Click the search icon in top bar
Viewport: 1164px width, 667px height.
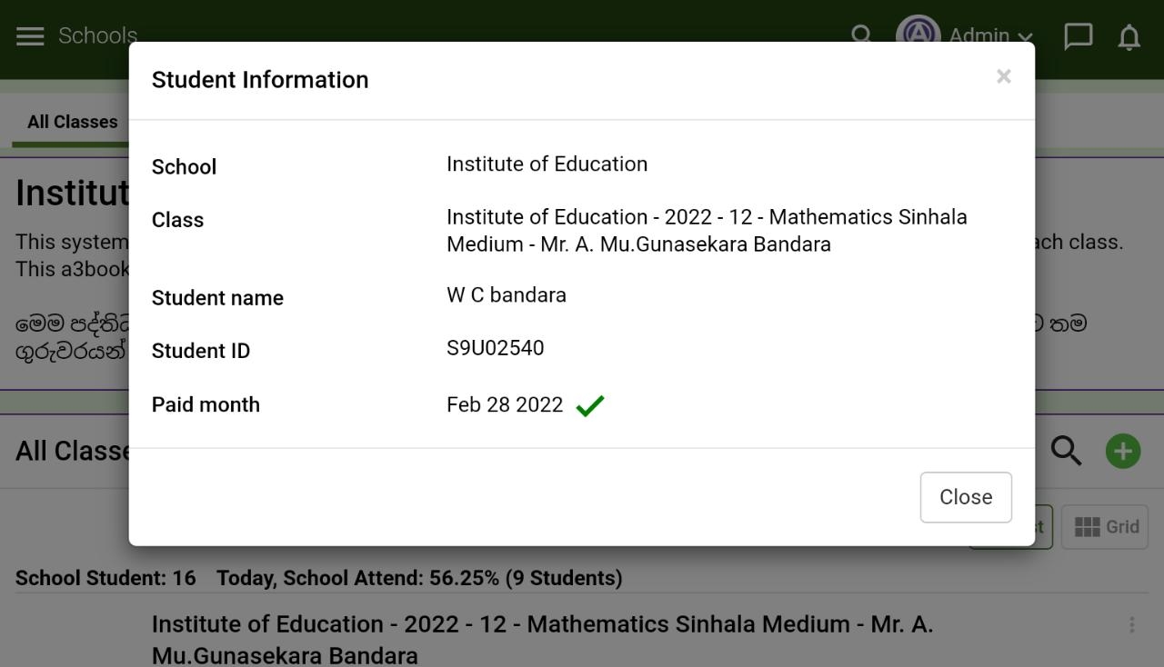(861, 35)
